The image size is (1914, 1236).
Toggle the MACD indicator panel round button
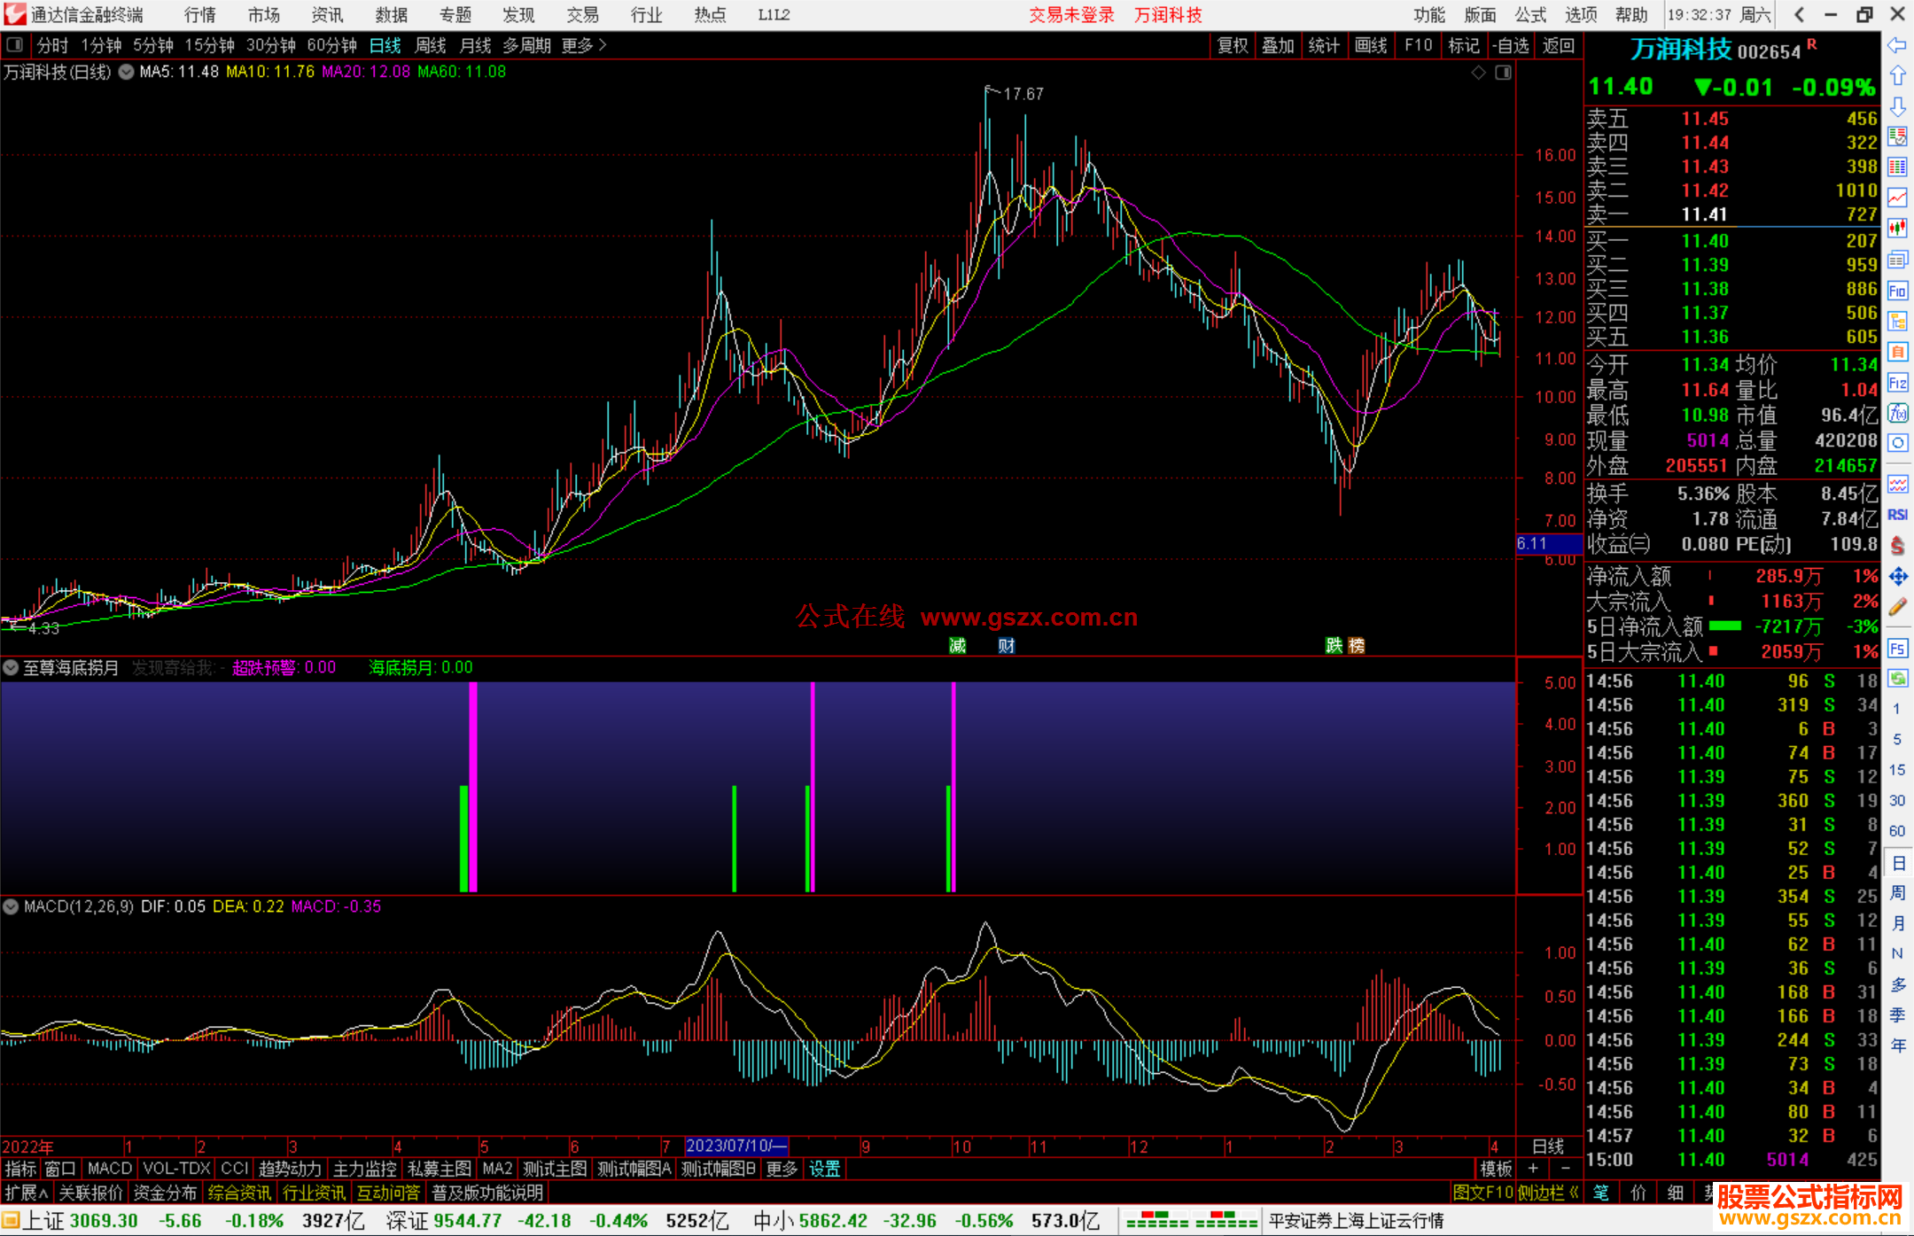[11, 906]
